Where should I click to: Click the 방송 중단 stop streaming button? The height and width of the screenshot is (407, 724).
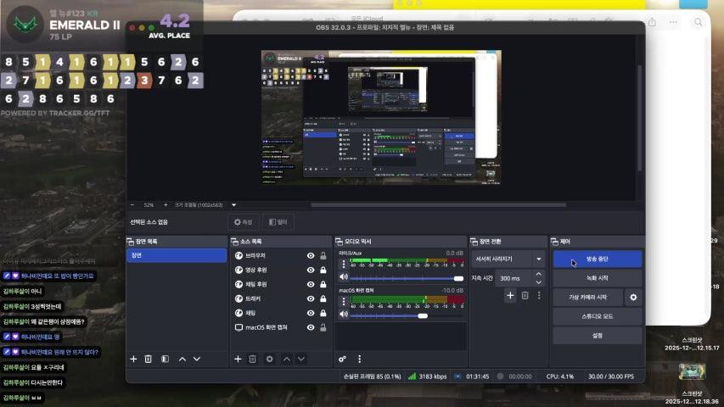coord(597,259)
